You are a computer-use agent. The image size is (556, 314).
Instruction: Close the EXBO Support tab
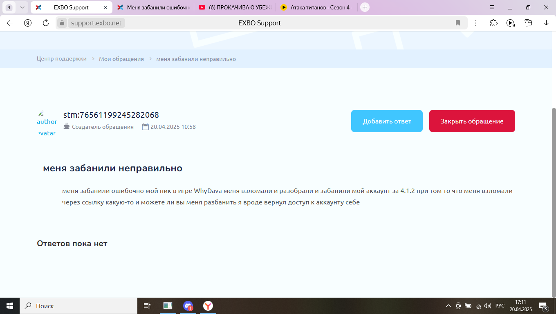105,7
